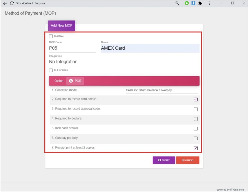Uncheck Required to record card details
The width and height of the screenshot is (248, 192).
(x=196, y=99)
